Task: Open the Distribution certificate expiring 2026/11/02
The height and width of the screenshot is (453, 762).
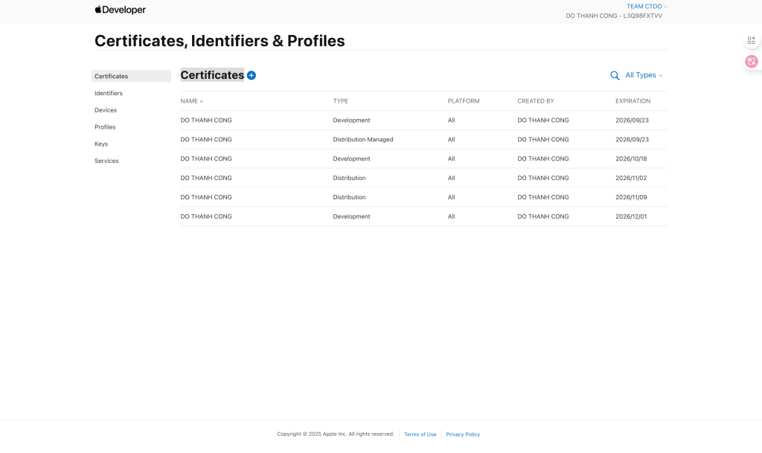Action: (349, 179)
